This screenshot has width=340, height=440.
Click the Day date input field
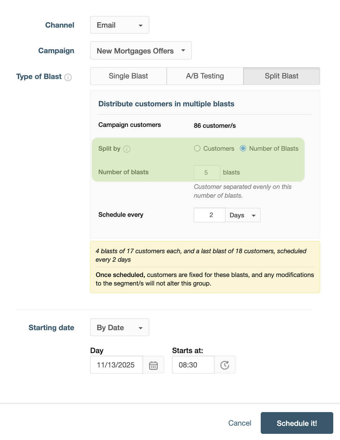pyautogui.click(x=116, y=365)
